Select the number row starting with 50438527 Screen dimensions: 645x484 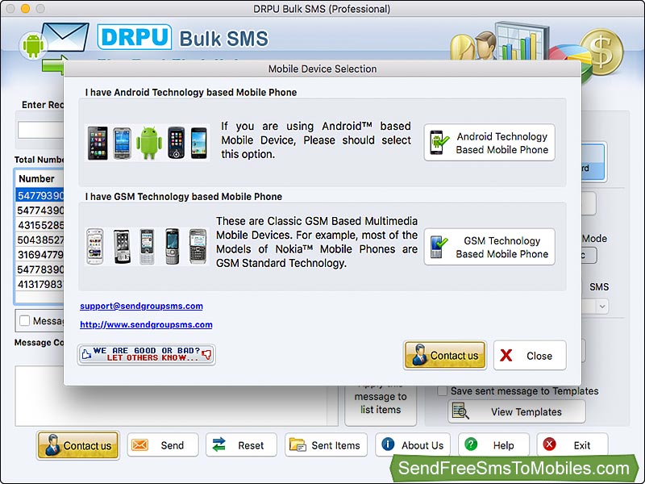tap(40, 240)
